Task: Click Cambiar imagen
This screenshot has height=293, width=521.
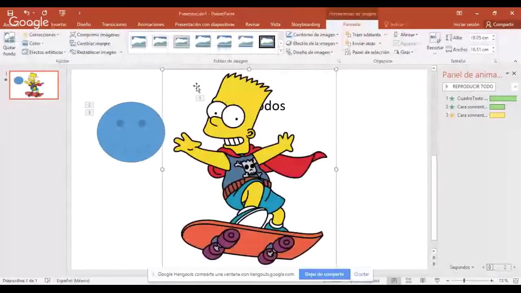Action: click(x=90, y=44)
